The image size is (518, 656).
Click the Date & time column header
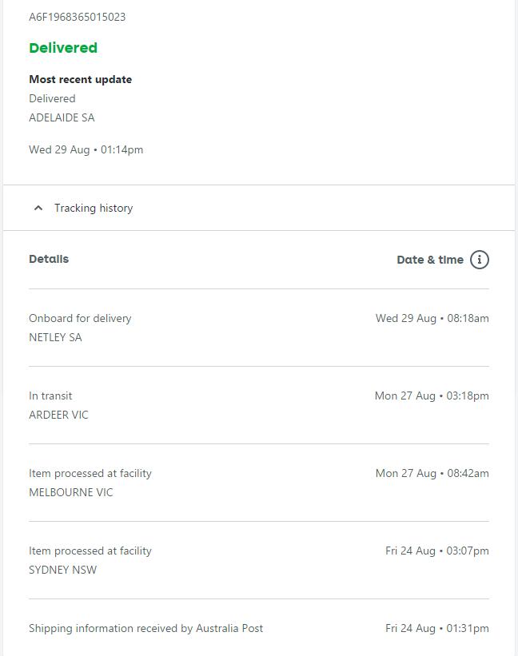coord(430,260)
